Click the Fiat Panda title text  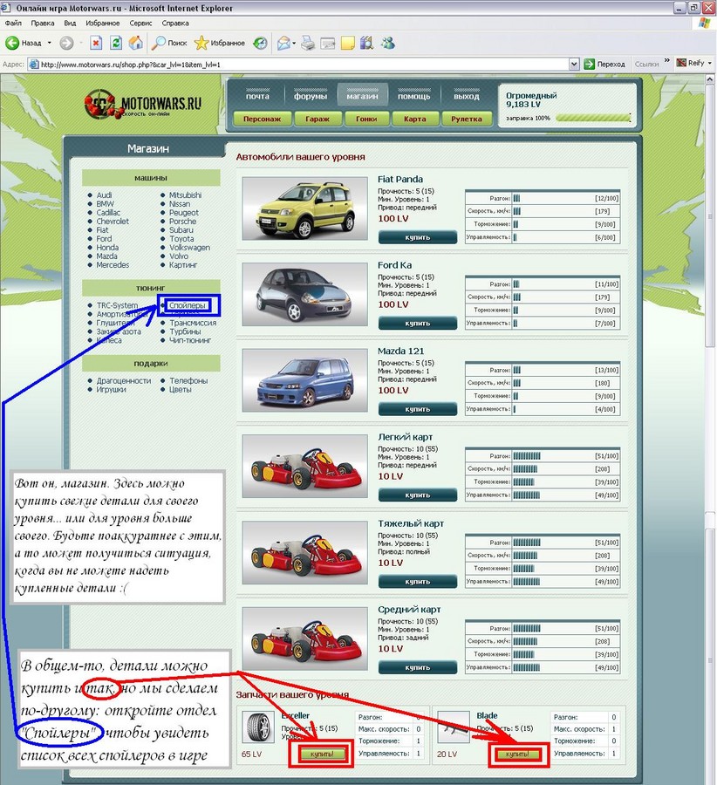point(400,179)
